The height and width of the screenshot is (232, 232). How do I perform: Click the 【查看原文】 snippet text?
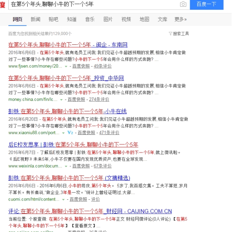83,226
